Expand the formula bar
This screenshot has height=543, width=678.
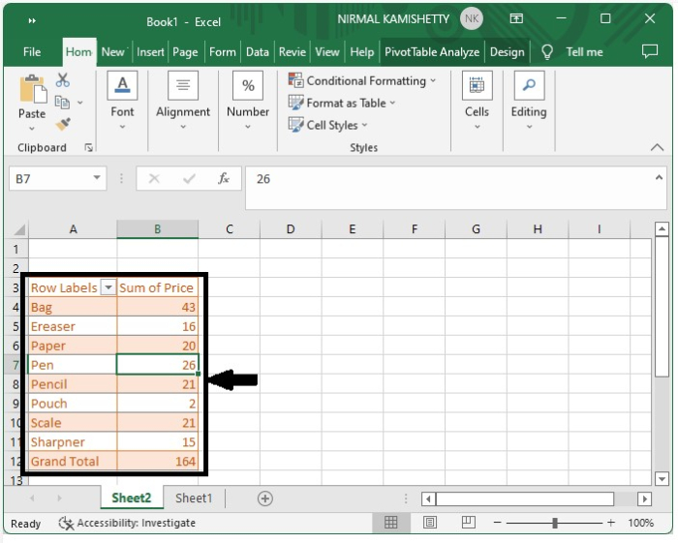tap(659, 177)
